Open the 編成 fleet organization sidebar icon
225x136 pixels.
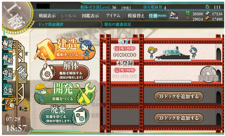click(x=8, y=44)
